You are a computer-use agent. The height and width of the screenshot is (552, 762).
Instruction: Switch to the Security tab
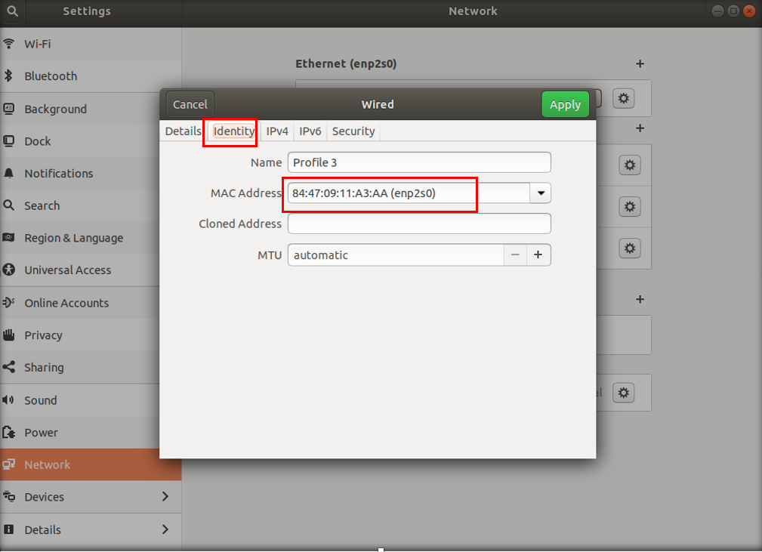353,131
